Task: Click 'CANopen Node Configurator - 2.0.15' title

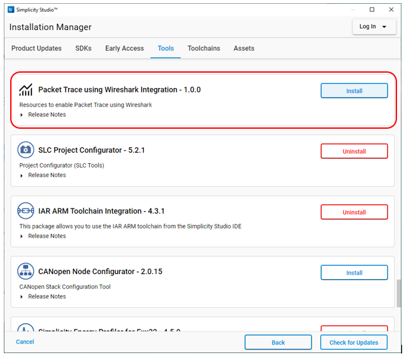Action: point(100,272)
